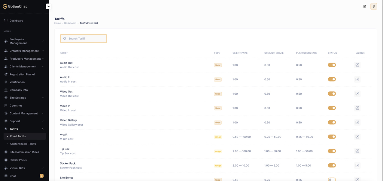
Task: Turn off the Video In status switch
Action: tap(332, 108)
